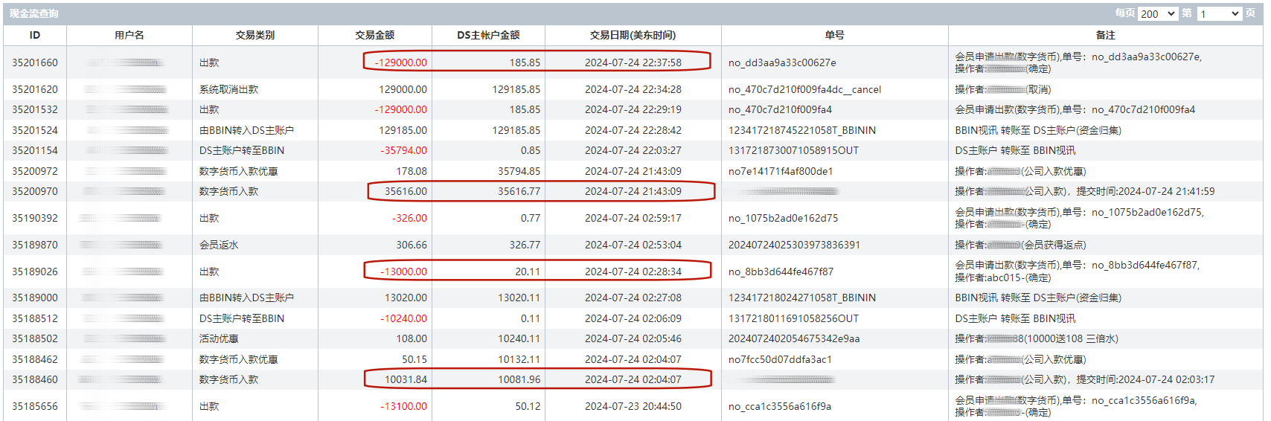Click the -35794.00 transaction amount
1271x421 pixels.
[405, 150]
